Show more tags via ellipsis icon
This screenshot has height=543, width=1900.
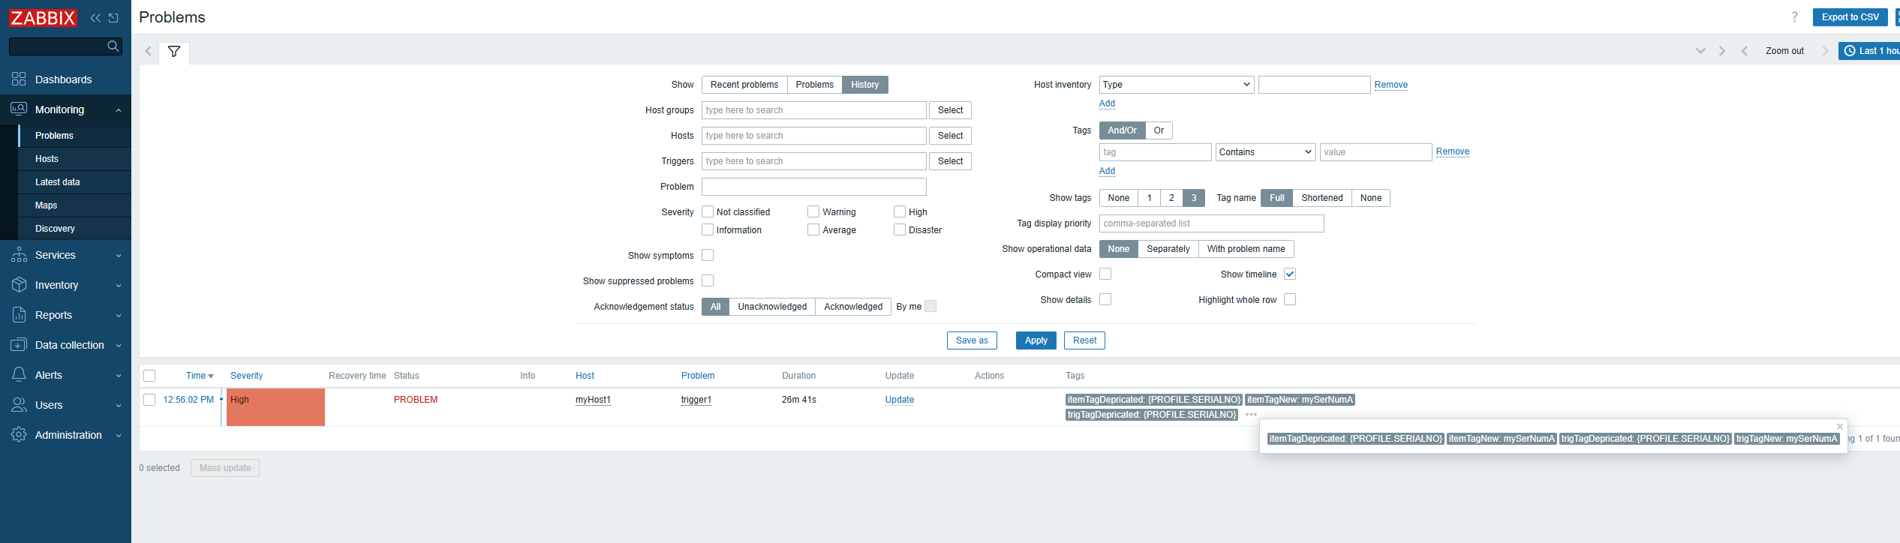point(1251,415)
